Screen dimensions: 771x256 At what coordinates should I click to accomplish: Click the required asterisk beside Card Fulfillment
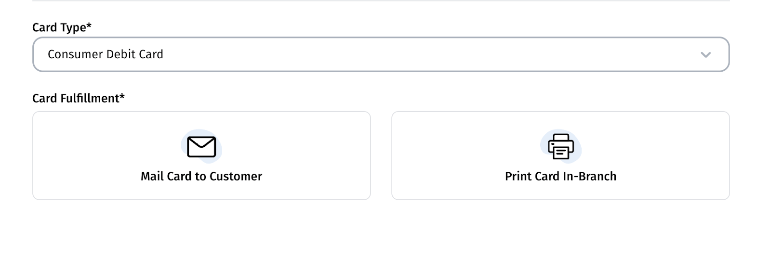[x=122, y=97]
